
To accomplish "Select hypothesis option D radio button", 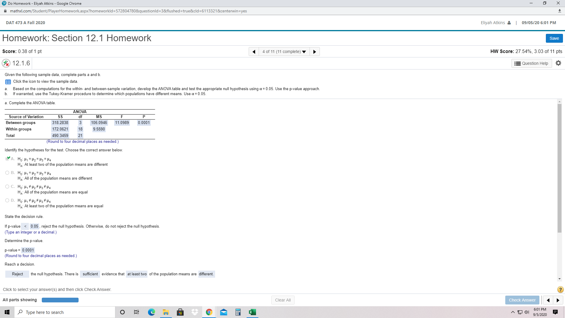I will click(x=7, y=201).
